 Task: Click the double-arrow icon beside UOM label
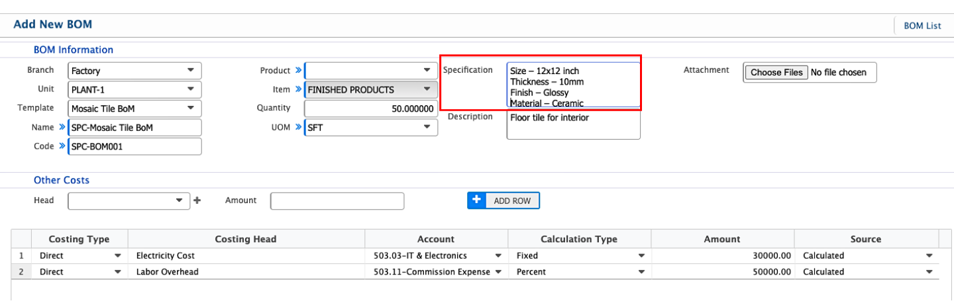click(x=298, y=127)
